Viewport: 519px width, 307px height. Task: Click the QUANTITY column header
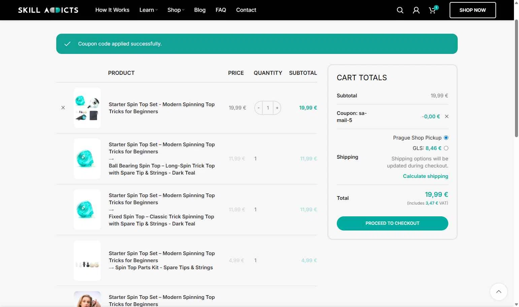(268, 73)
